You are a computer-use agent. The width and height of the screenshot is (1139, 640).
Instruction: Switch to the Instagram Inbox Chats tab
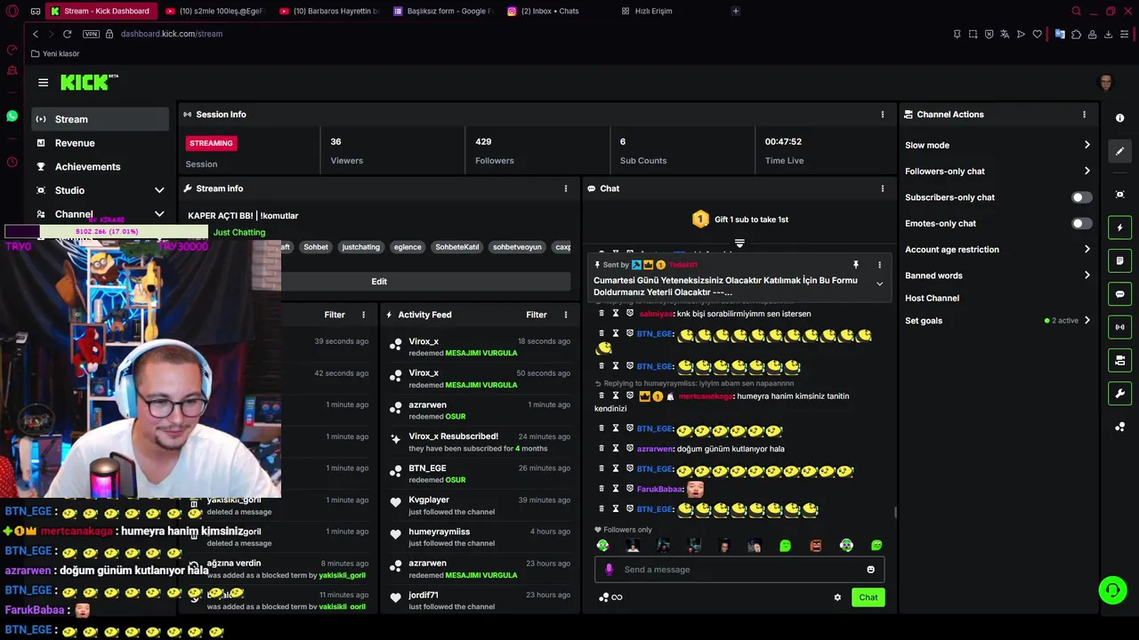(x=556, y=11)
